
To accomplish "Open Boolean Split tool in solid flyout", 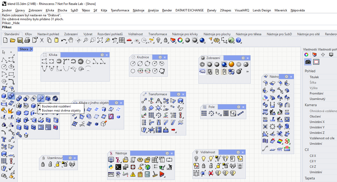I will point(41,98).
